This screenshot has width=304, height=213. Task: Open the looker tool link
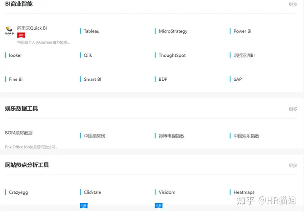pos(15,55)
